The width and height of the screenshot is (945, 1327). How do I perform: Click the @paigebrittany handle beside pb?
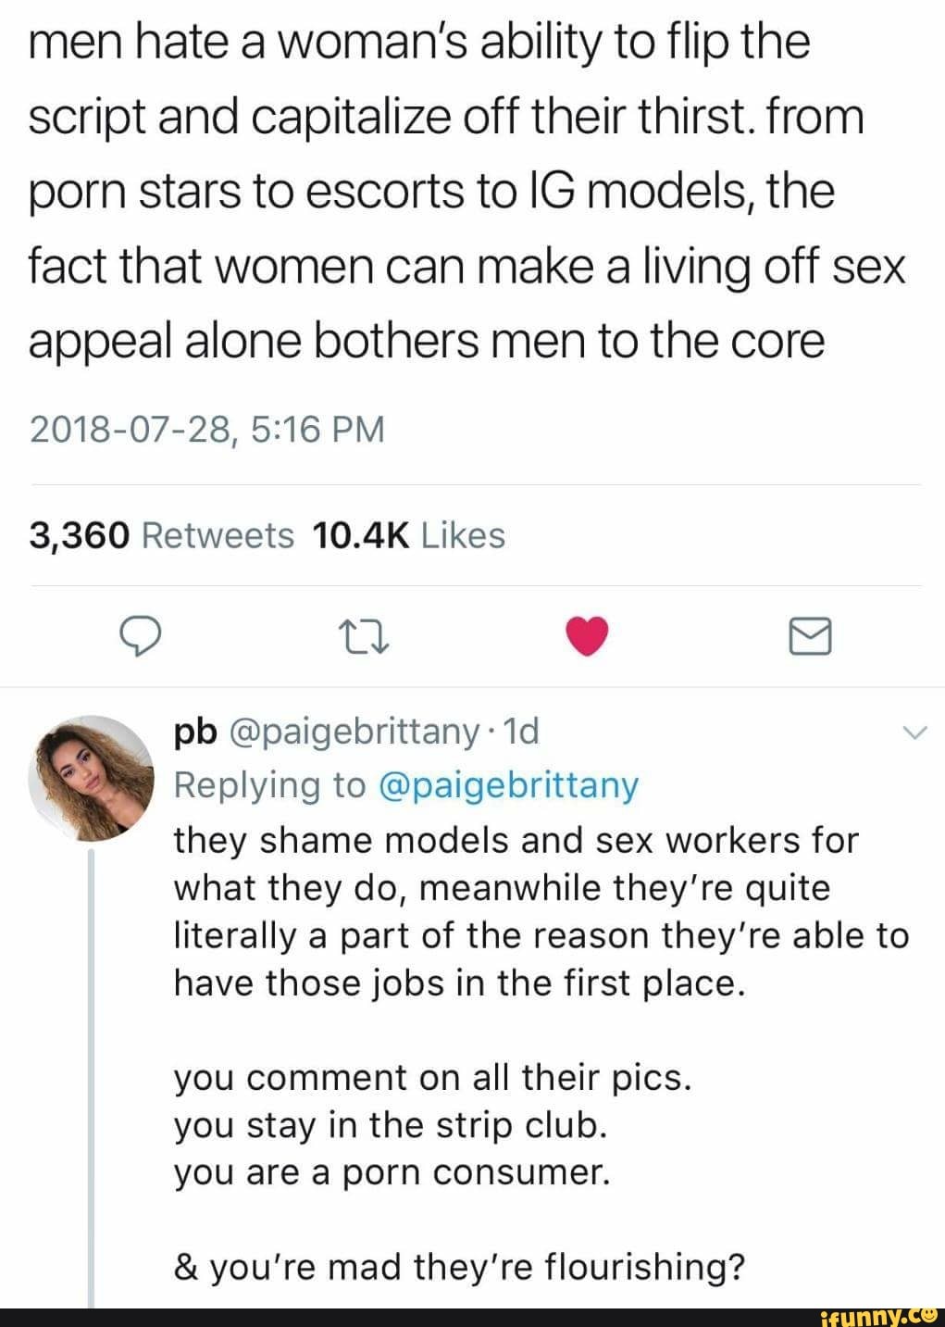click(352, 732)
